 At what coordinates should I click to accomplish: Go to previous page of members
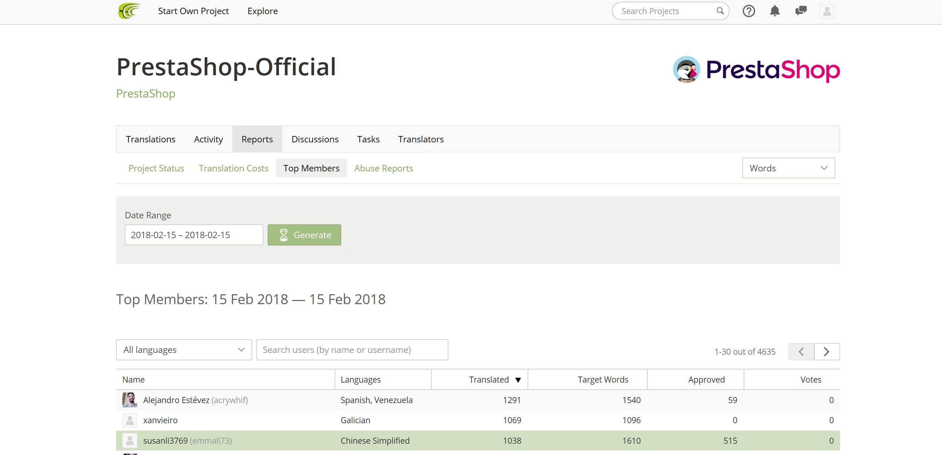[801, 351]
